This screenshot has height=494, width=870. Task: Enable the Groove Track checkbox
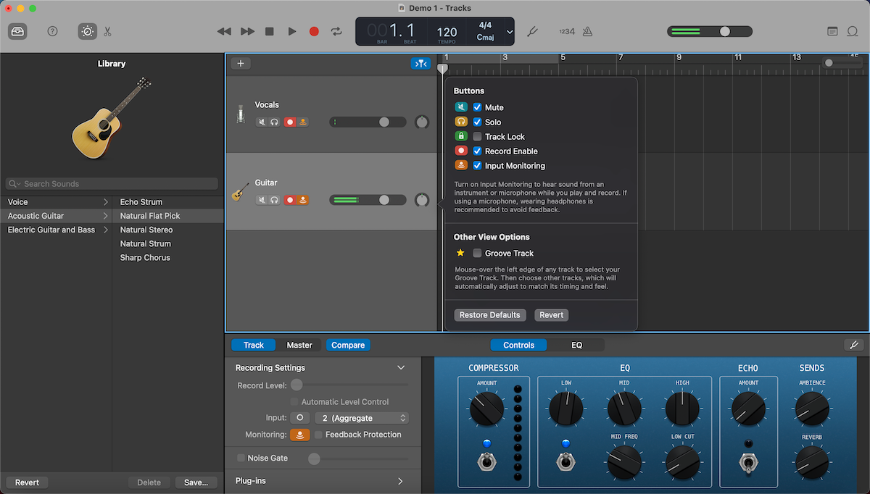(x=477, y=253)
